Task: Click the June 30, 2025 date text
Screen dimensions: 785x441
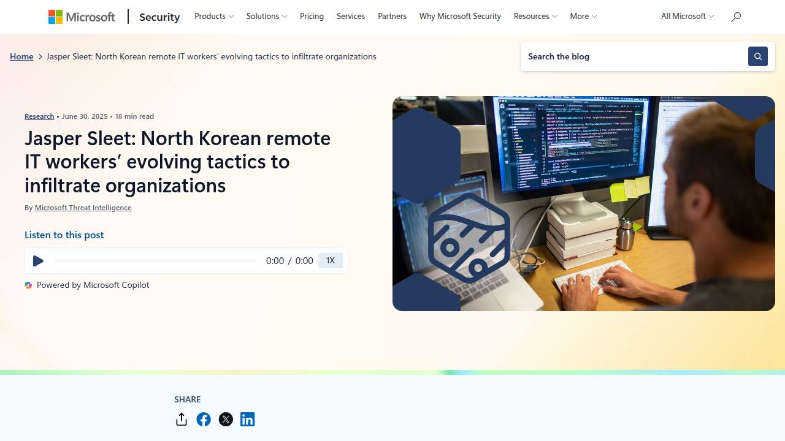Action: tap(85, 116)
